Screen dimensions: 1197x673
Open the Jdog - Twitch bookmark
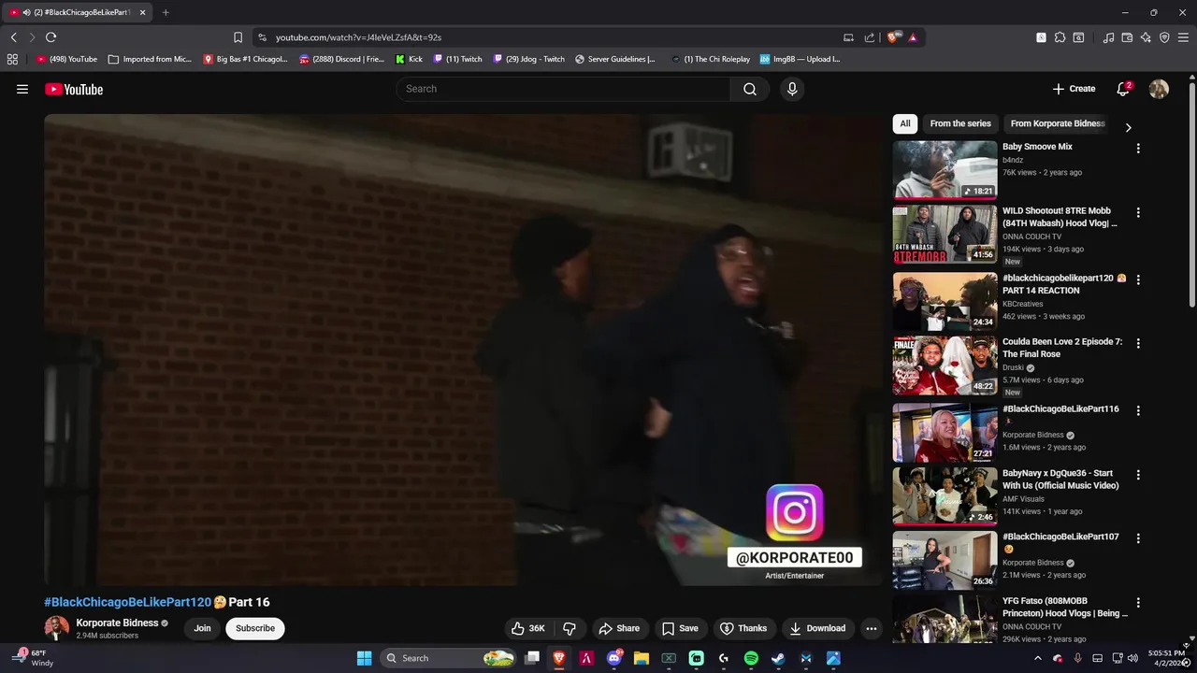[529, 59]
